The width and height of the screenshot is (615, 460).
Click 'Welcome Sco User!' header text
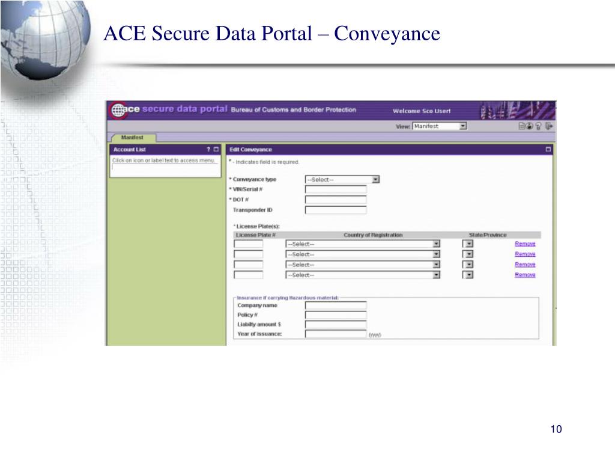tap(422, 111)
